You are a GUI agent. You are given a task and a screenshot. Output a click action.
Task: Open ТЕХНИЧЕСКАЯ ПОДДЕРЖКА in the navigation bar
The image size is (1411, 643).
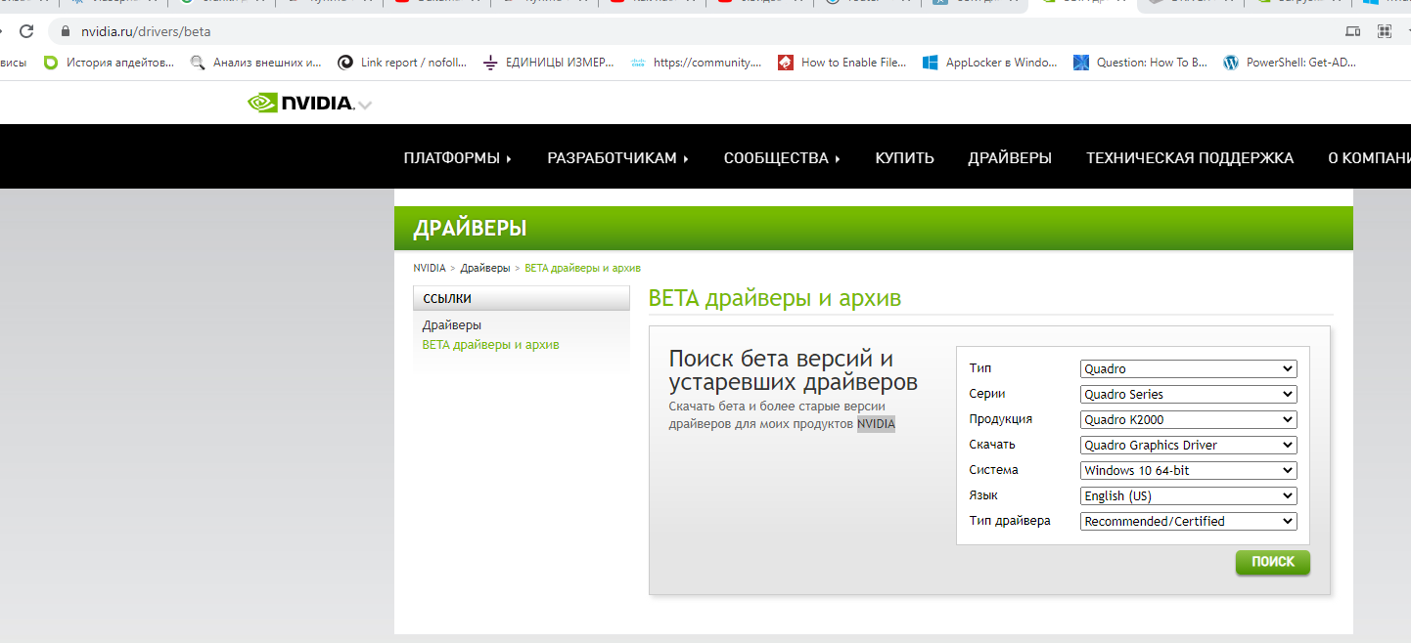[1190, 158]
